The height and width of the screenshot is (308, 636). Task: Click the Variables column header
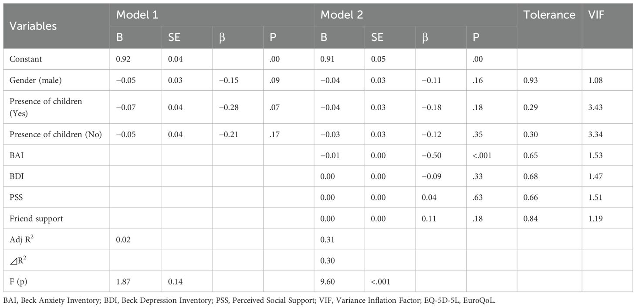pos(33,26)
